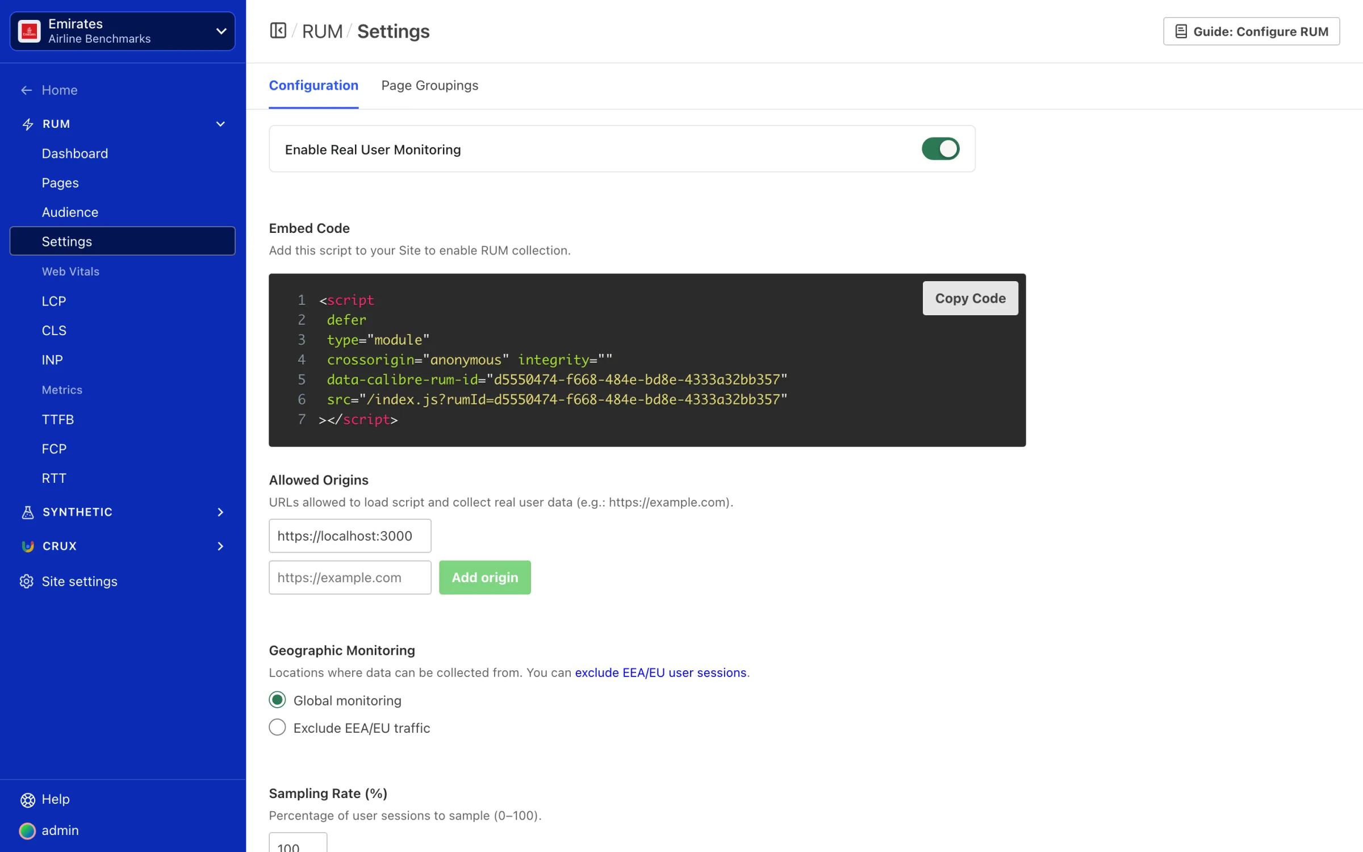Open the Help menu item
This screenshot has height=852, width=1363.
click(56, 800)
